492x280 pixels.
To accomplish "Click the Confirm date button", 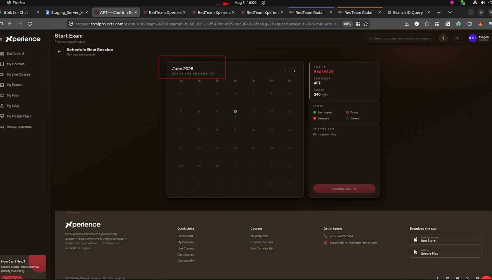I will (344, 189).
